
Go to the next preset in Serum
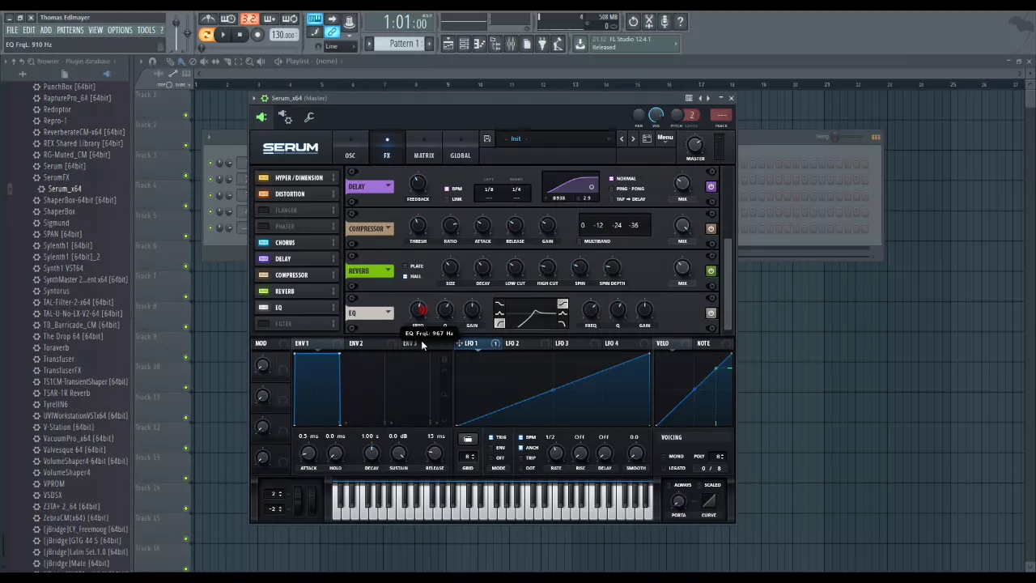(x=633, y=138)
